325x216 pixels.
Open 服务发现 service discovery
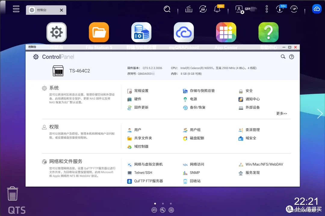pyautogui.click(x=249, y=172)
